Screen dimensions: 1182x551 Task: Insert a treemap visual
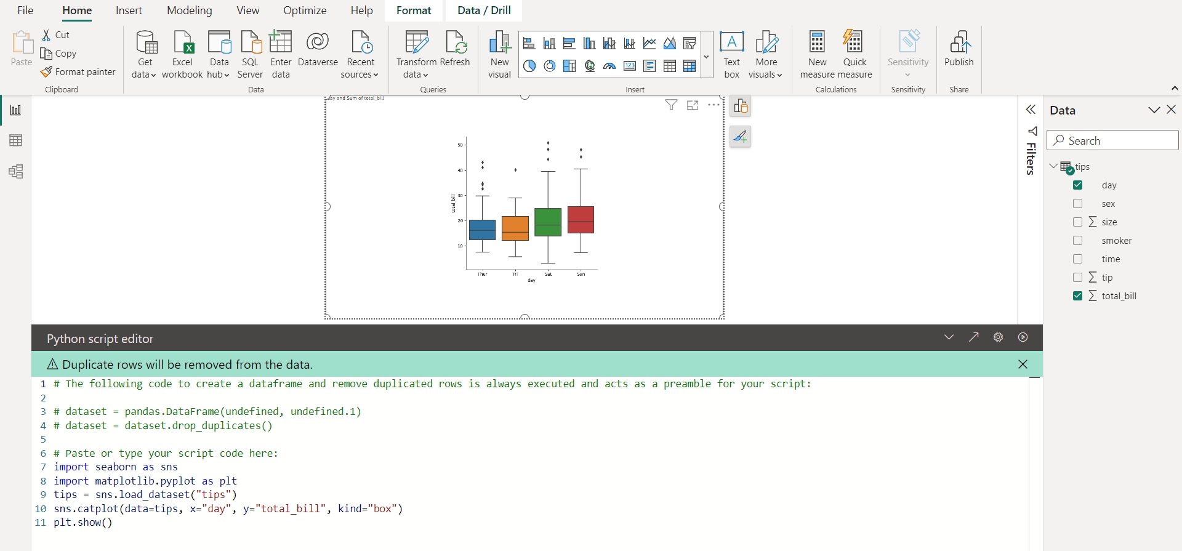coord(569,66)
